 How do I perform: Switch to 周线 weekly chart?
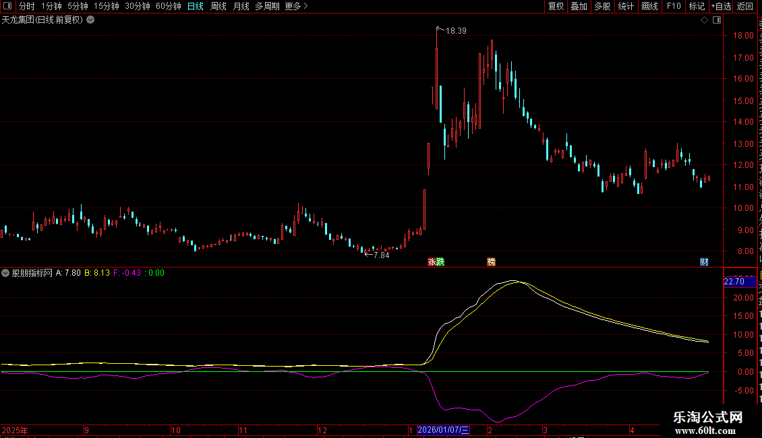pyautogui.click(x=218, y=6)
